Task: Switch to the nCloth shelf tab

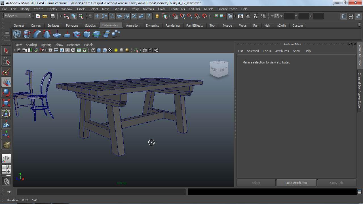Action: click(x=281, y=25)
